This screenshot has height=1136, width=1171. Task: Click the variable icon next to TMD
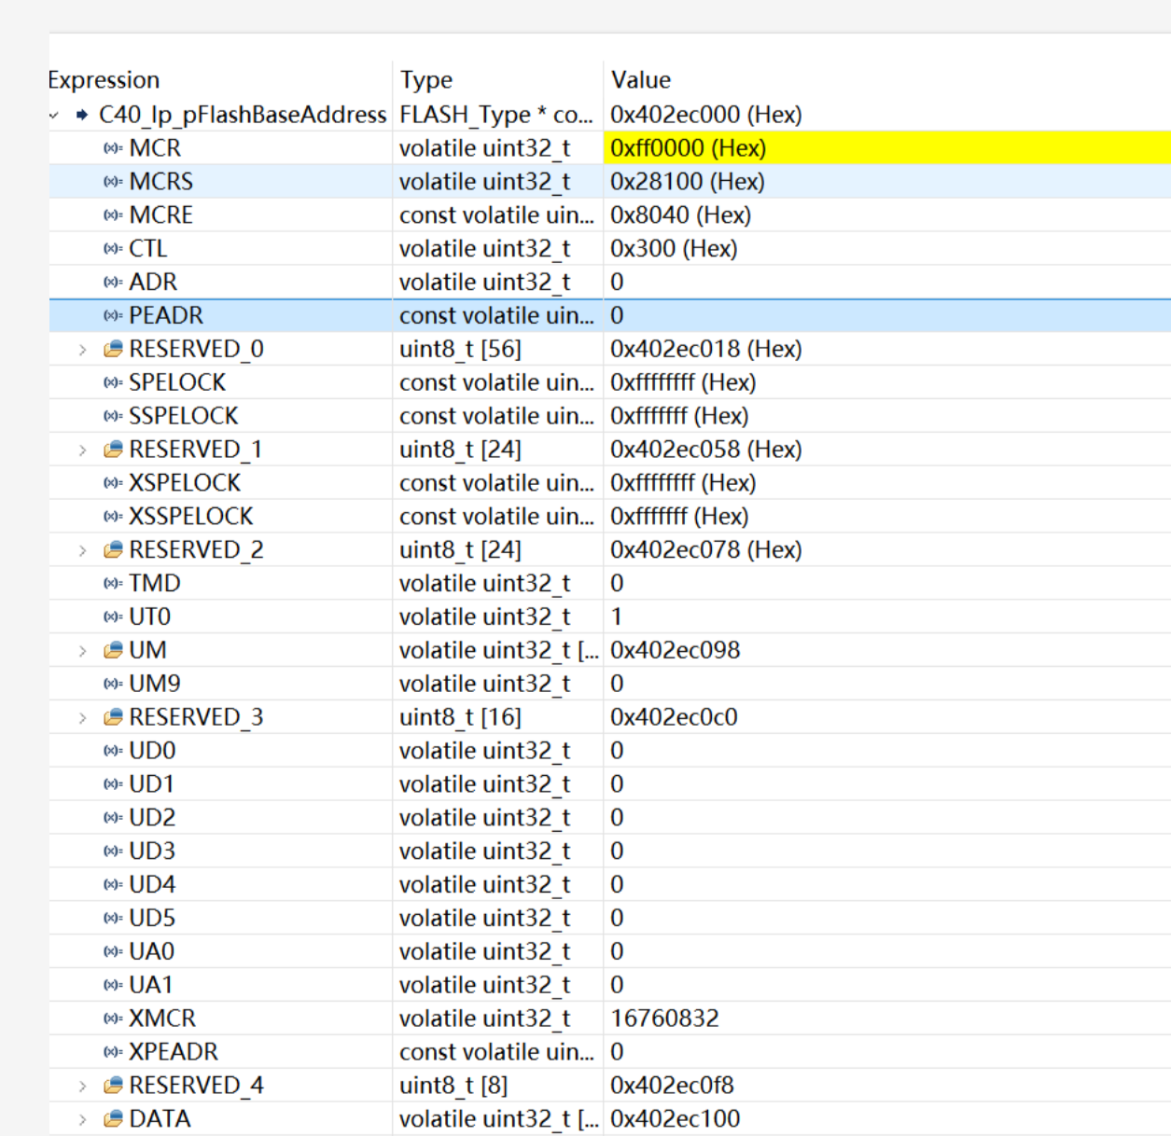coord(112,583)
